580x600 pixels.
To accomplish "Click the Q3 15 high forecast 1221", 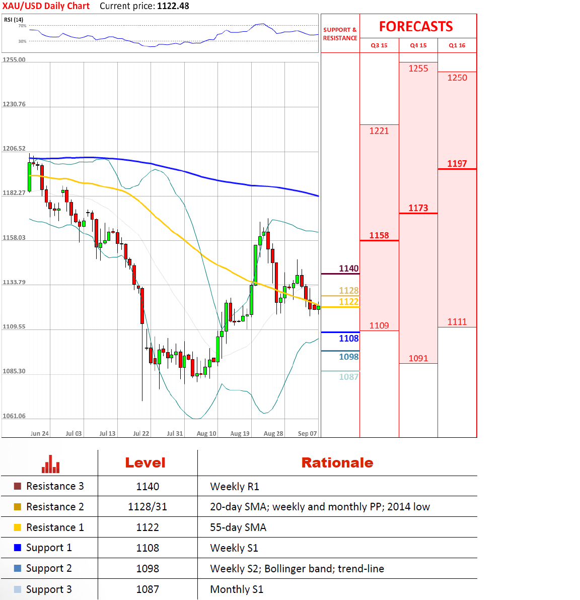I will (x=379, y=131).
